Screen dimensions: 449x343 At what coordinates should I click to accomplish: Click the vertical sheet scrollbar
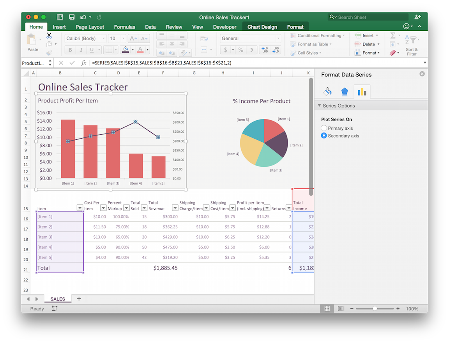click(x=311, y=137)
